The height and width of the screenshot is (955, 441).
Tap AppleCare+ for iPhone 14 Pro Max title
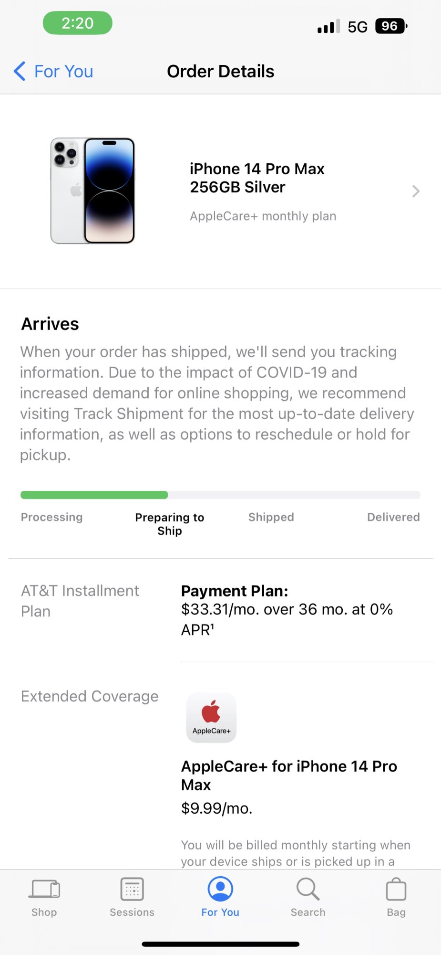click(289, 775)
